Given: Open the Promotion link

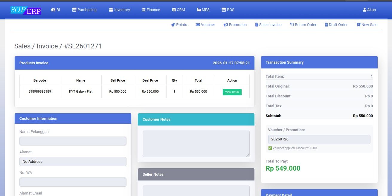Looking at the screenshot, I should tap(235, 25).
